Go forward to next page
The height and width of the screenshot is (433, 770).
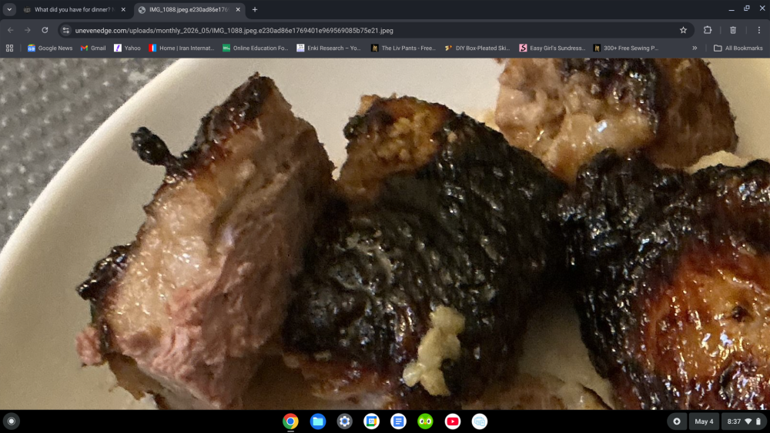28,31
